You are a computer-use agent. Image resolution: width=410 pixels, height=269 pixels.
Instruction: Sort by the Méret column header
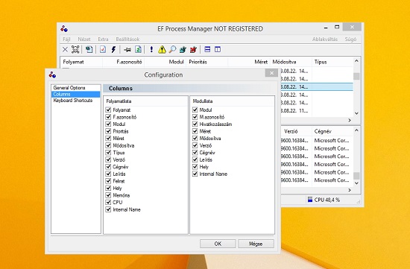[x=249, y=62]
